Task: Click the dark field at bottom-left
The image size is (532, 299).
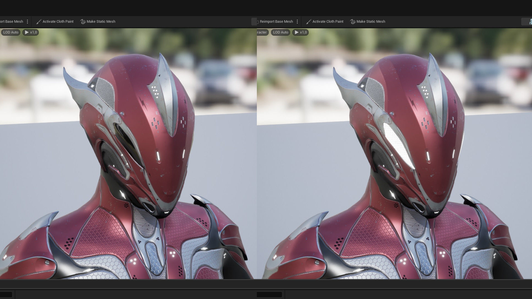Action: (x=6, y=294)
